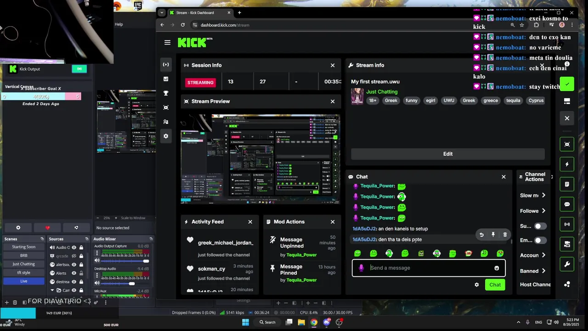The height and width of the screenshot is (331, 588).
Task: Open the community people icon in sidebar
Action: click(166, 122)
